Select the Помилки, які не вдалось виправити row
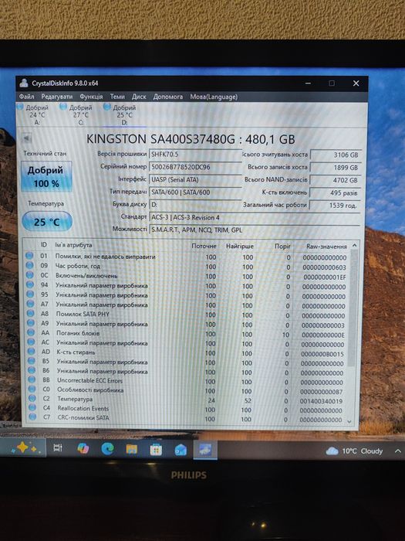The width and height of the screenshot is (405, 541). pyautogui.click(x=187, y=257)
